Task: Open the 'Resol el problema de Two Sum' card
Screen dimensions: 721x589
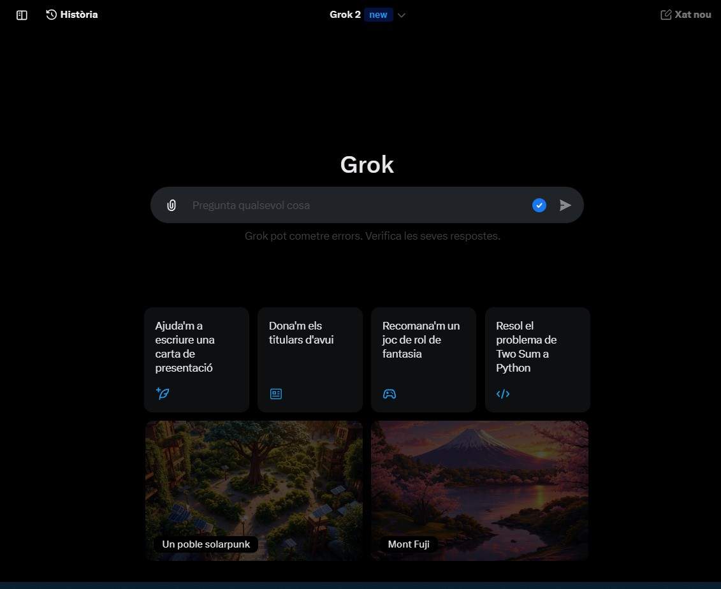Action: click(537, 360)
